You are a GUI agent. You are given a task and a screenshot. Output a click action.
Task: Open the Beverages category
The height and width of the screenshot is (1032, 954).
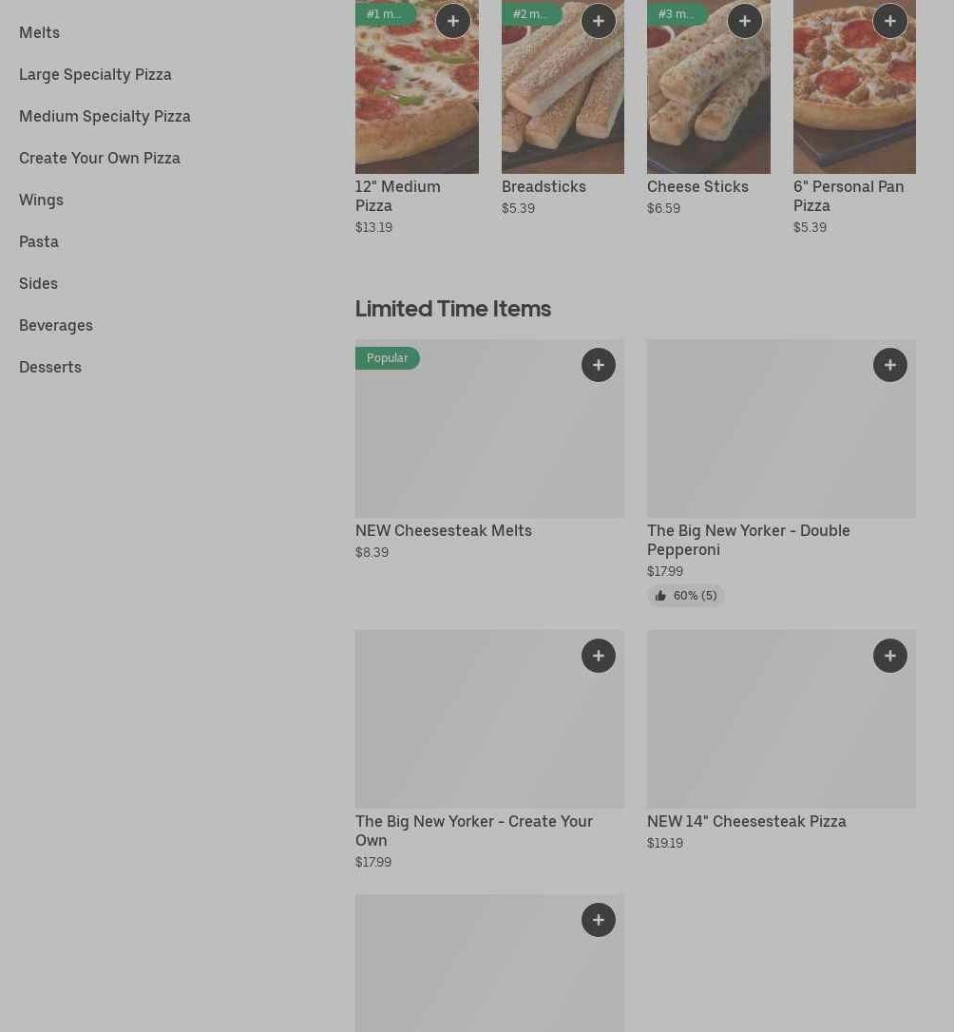(56, 325)
